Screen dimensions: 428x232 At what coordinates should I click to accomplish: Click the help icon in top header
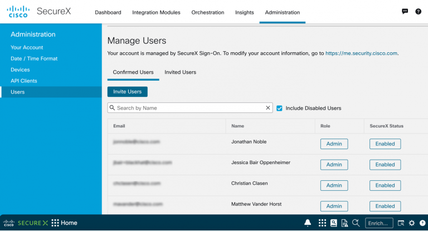[x=418, y=12]
